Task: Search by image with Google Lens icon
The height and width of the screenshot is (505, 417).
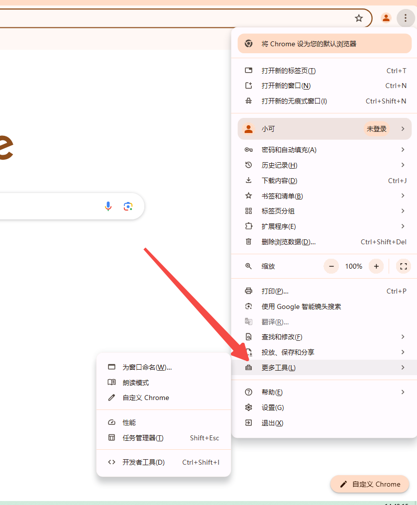Action: [x=128, y=206]
